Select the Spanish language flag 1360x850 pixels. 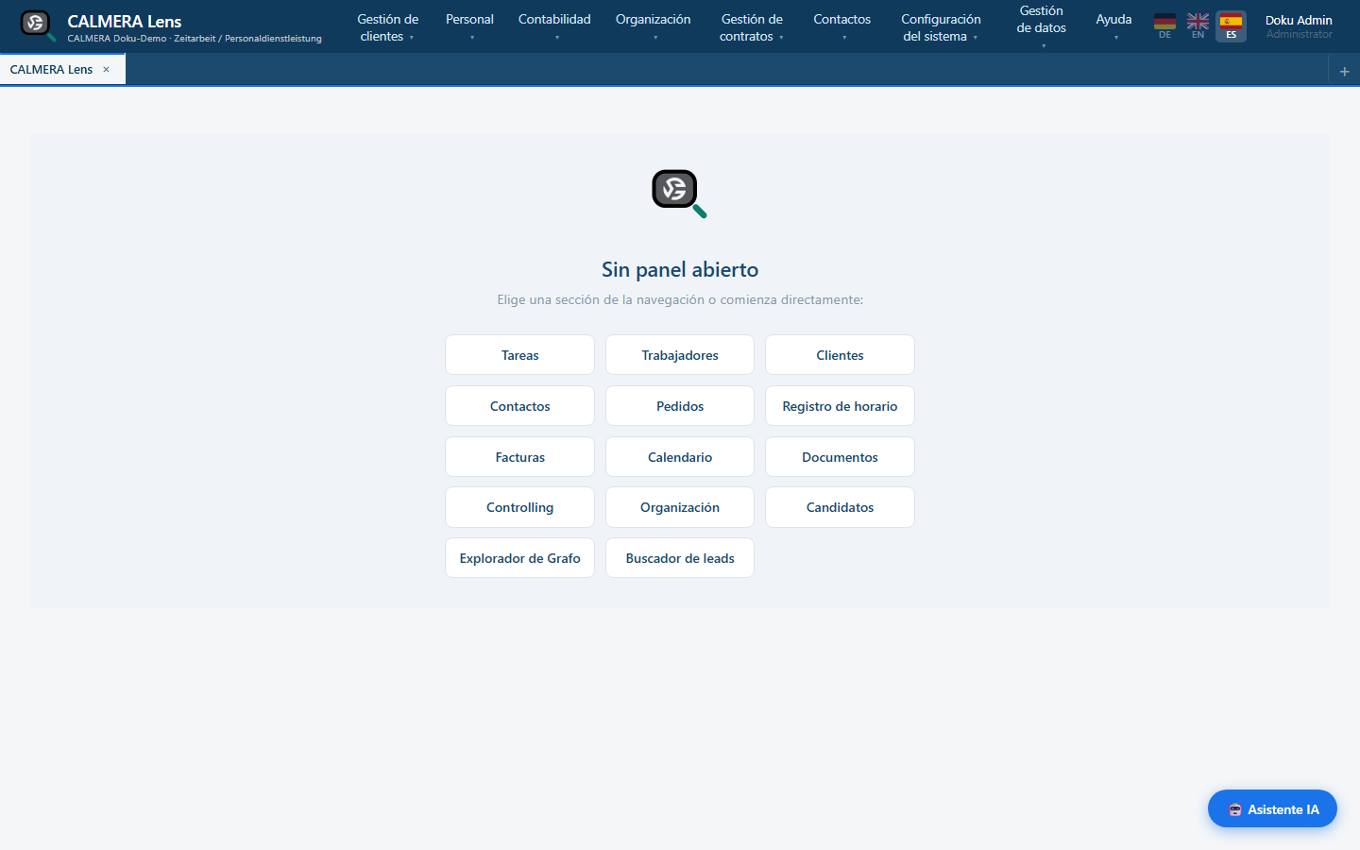[1231, 25]
